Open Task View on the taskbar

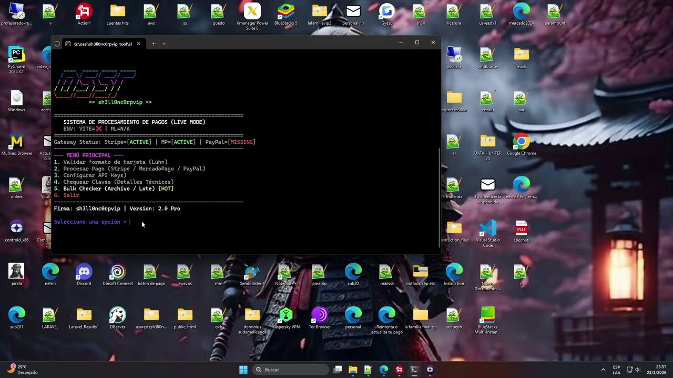coord(338,370)
